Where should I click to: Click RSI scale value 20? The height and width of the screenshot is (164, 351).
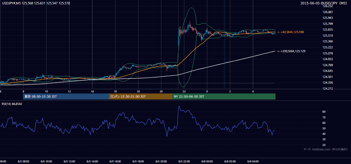pyautogui.click(x=324, y=145)
